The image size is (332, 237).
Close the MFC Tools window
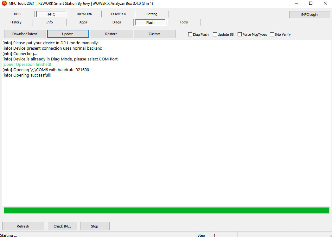tap(325, 3)
